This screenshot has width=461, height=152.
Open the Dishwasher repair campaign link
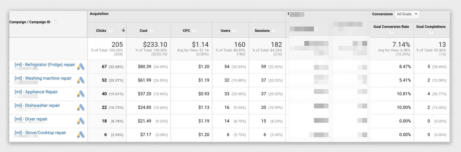click(x=37, y=105)
